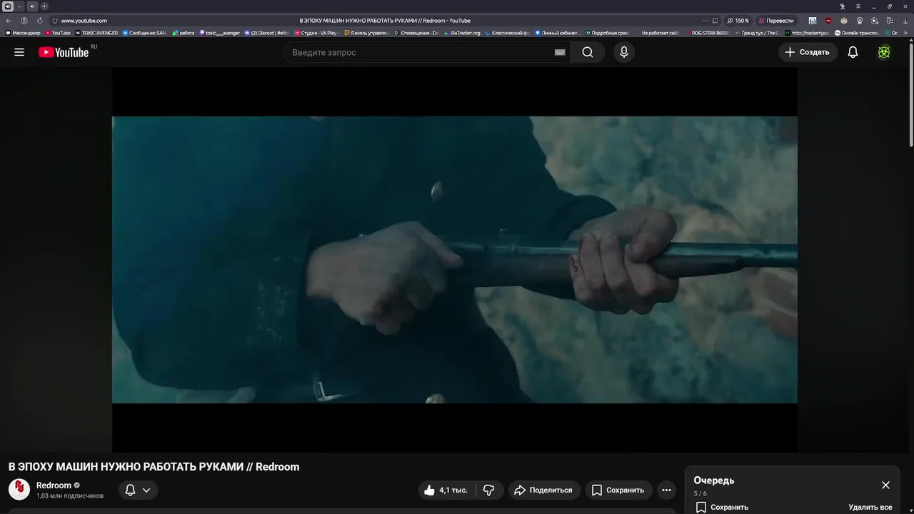
Task: Open a new tab with plus
Action: (x=44, y=6)
